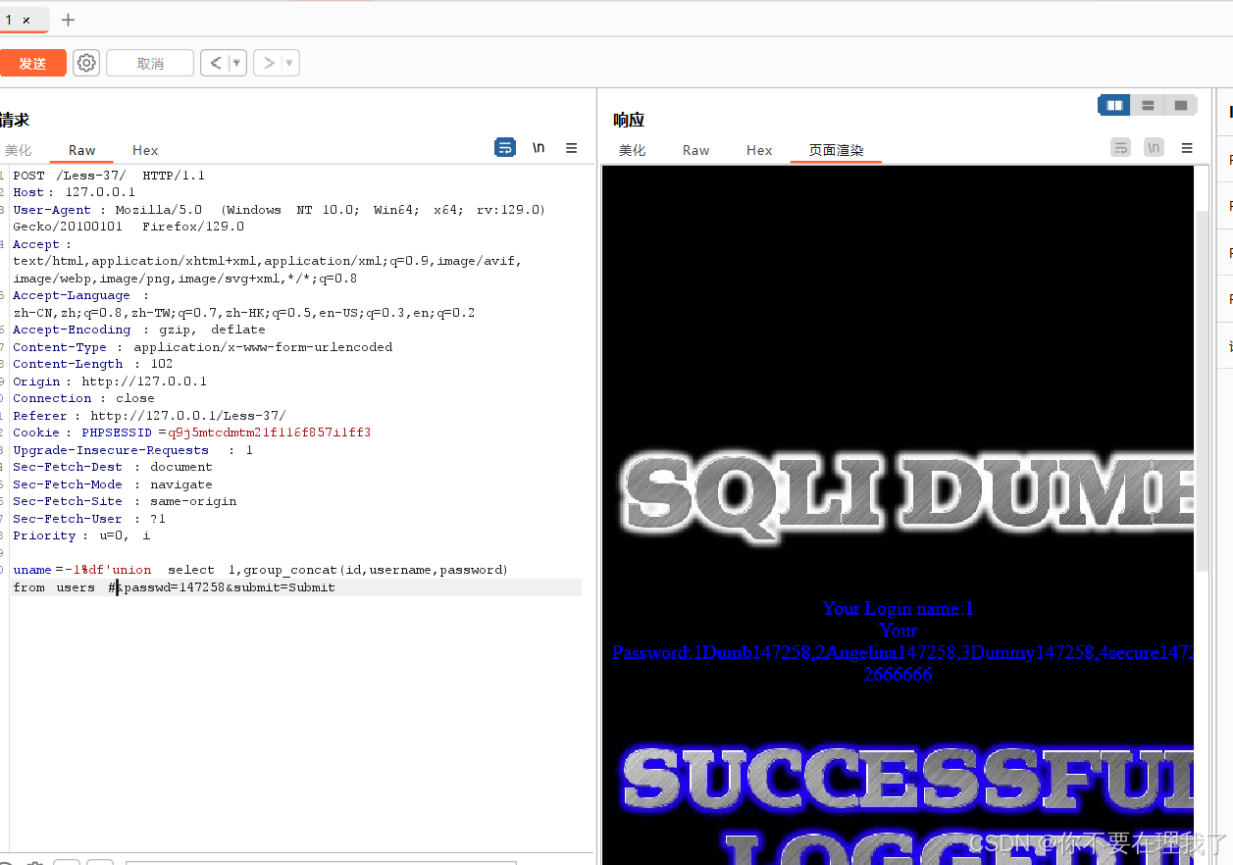Open the Repeater send settings gear
The height and width of the screenshot is (865, 1233).
[86, 63]
